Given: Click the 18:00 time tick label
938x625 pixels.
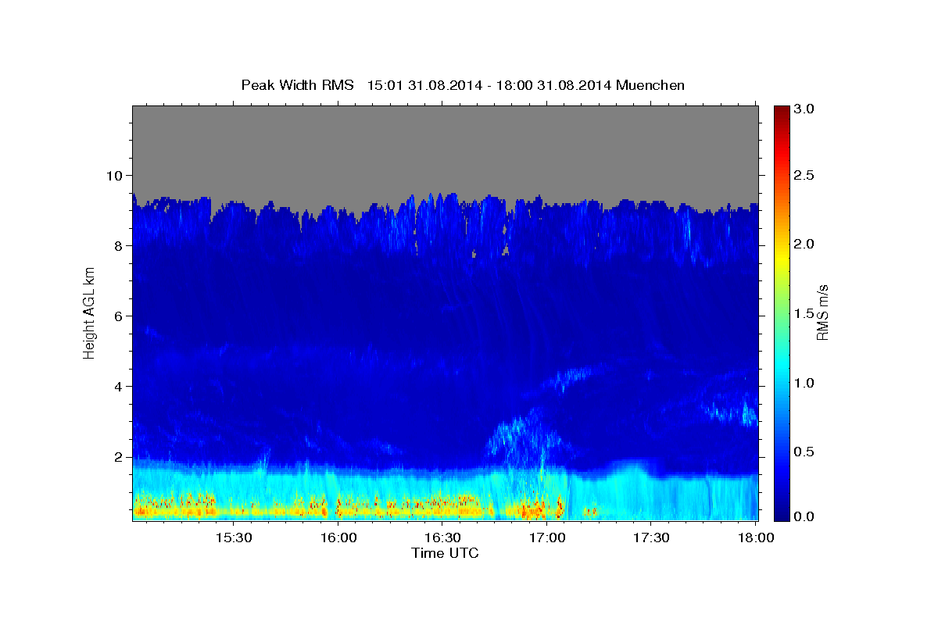Looking at the screenshot, I should 756,538.
